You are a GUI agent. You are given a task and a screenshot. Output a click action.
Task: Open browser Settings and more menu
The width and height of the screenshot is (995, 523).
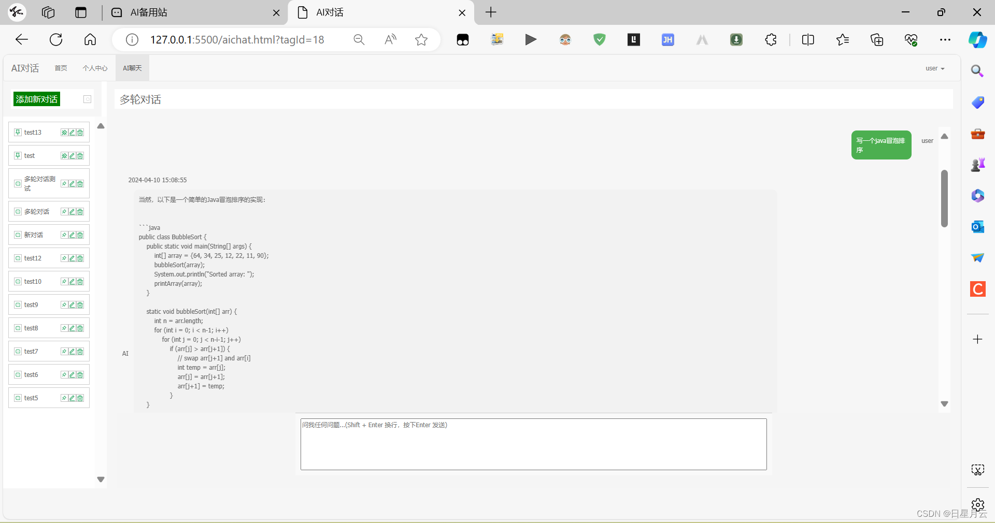(945, 40)
